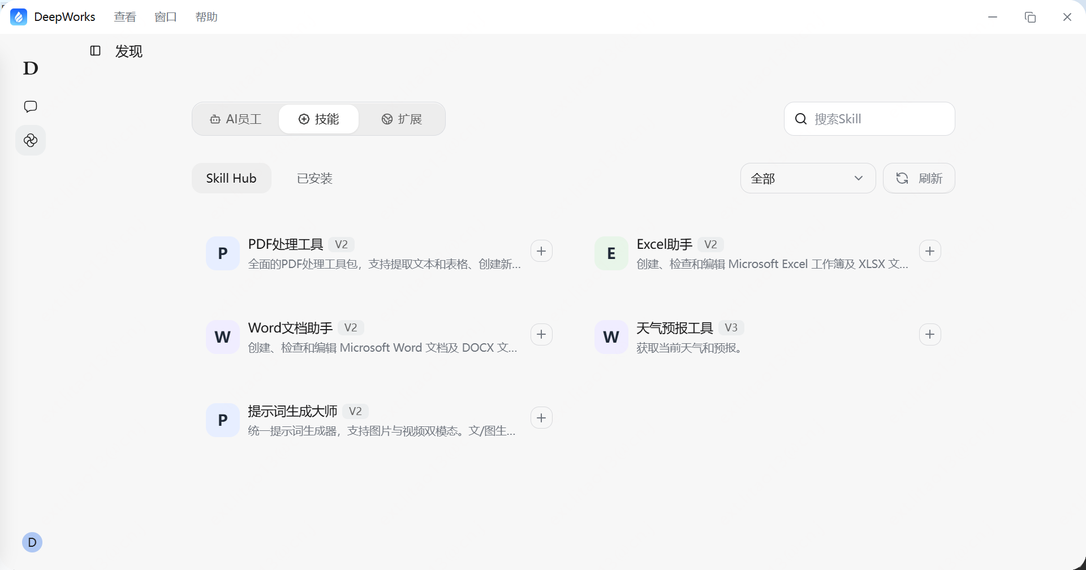Click the W avatar of 天气预报工具
1086x570 pixels.
(x=611, y=337)
